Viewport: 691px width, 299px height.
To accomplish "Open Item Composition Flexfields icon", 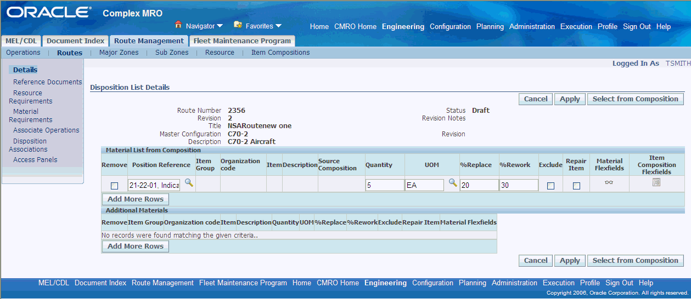I will [x=656, y=182].
